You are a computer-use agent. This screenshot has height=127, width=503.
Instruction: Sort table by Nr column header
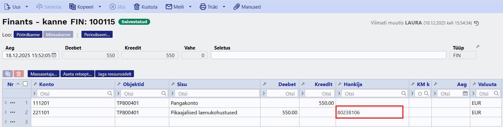(x=10, y=84)
